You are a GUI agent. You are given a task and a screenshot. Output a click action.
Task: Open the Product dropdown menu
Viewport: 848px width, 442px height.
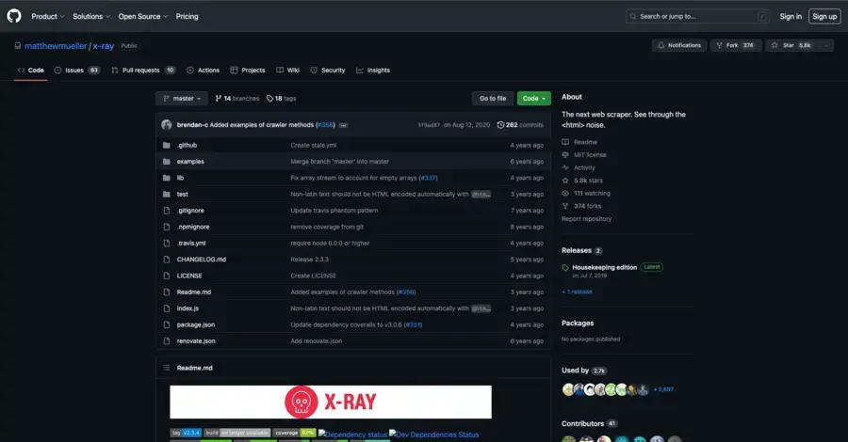pyautogui.click(x=48, y=16)
